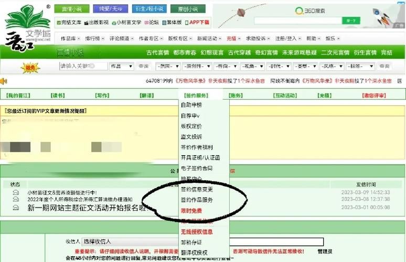
Task: Open the -风格- filter dropdown
Action: pyautogui.click(x=332, y=66)
